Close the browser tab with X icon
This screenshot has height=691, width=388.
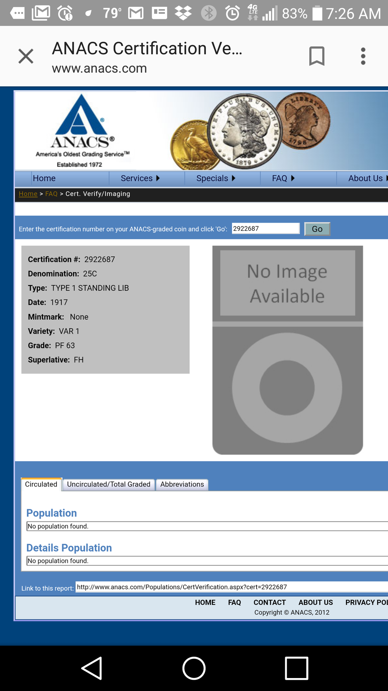click(26, 56)
